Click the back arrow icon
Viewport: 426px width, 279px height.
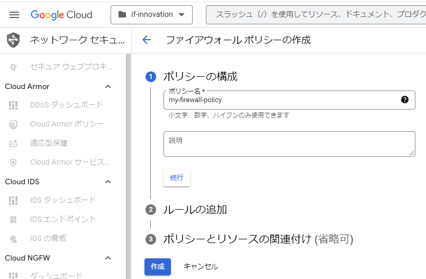click(x=147, y=40)
